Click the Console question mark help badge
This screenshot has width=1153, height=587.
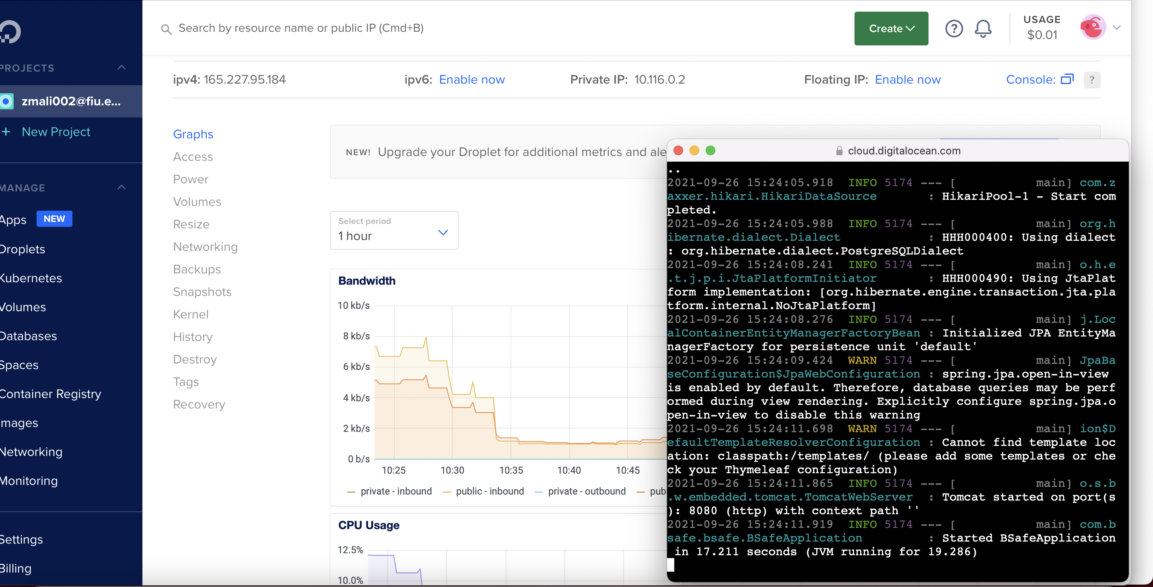point(1092,80)
